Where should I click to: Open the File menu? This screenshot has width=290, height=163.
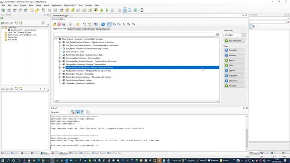pos(4,5)
